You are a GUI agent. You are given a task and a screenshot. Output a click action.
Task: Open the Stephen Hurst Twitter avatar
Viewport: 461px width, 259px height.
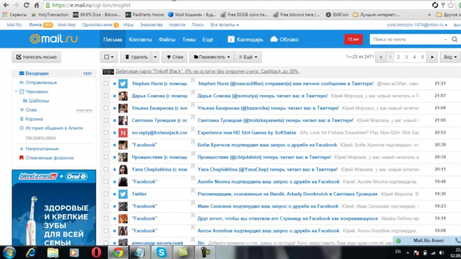point(123,83)
